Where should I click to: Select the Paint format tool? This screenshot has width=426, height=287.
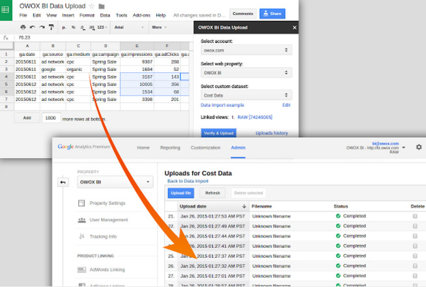[x=51, y=27]
